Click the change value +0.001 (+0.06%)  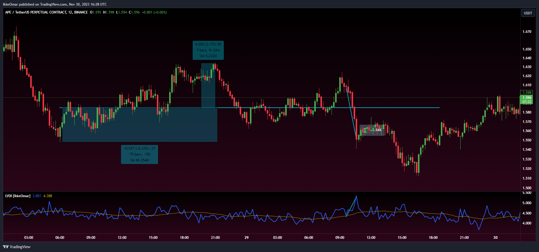(x=154, y=12)
